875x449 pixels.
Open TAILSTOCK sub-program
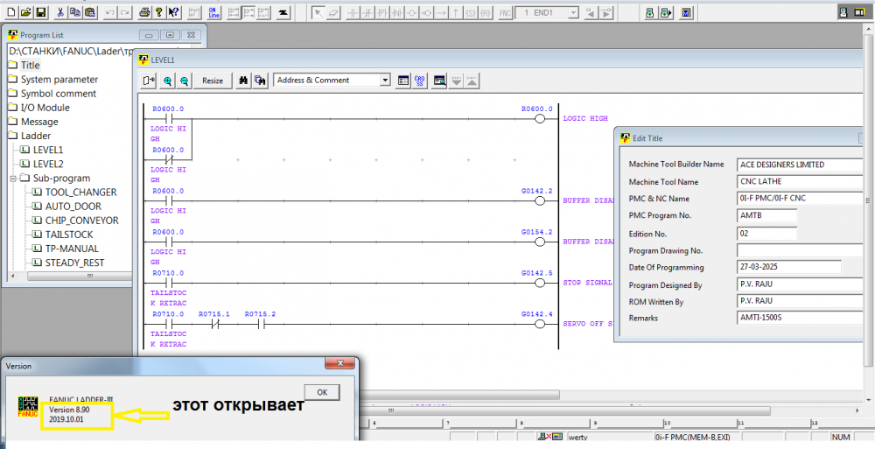(69, 235)
